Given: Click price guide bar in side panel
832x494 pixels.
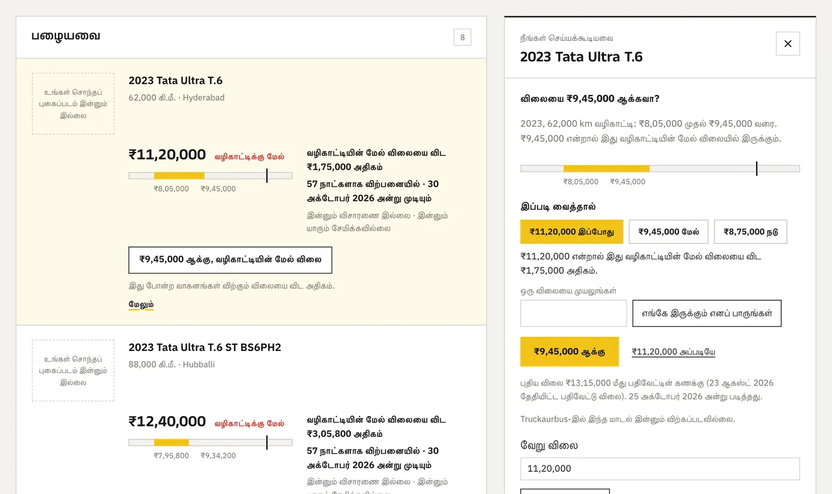Looking at the screenshot, I should (660, 168).
